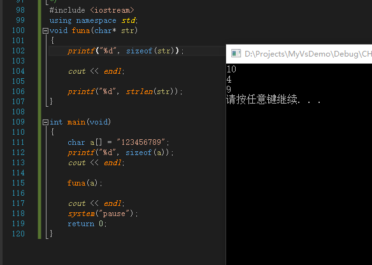Viewport: 372px width, 265px height.
Task: Click line number 106
Action: (18, 92)
